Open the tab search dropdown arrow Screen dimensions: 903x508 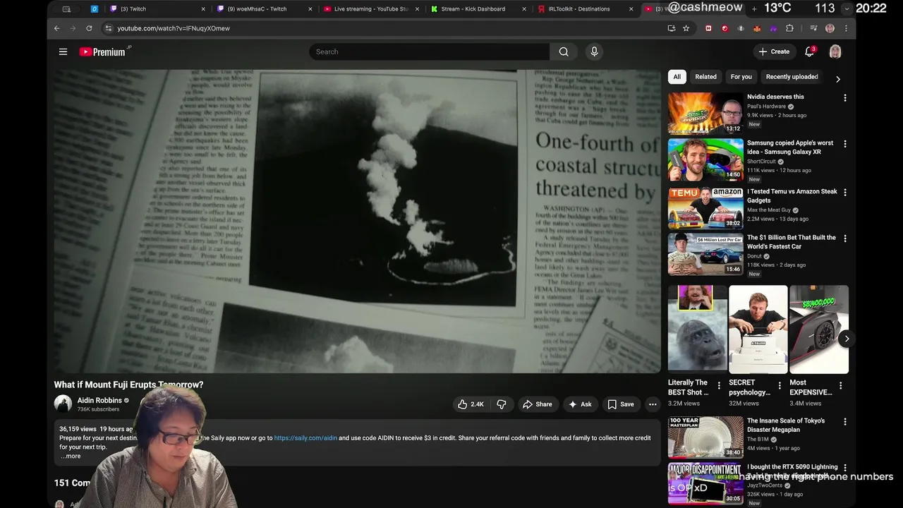click(x=847, y=8)
